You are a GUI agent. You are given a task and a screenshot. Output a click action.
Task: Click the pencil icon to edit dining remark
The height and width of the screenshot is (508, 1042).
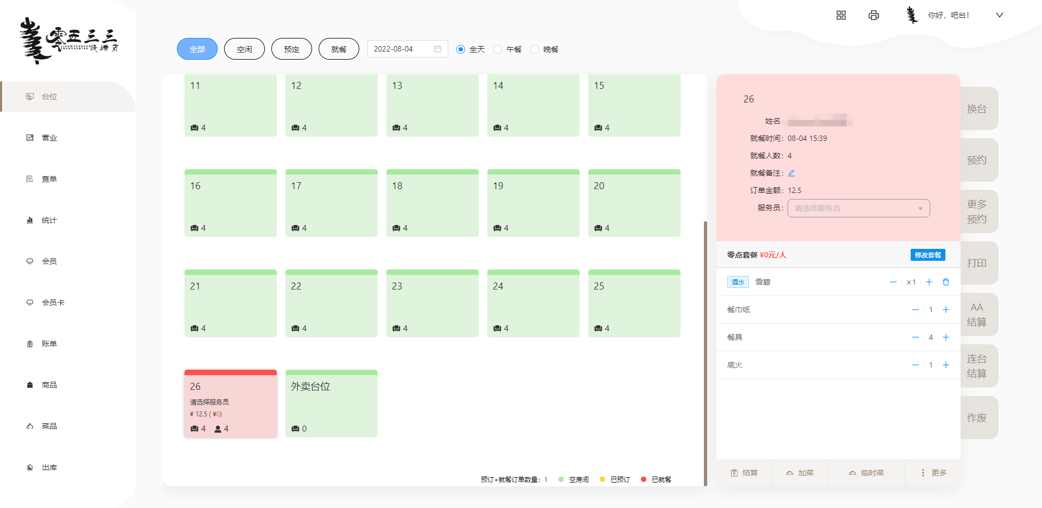pyautogui.click(x=791, y=173)
